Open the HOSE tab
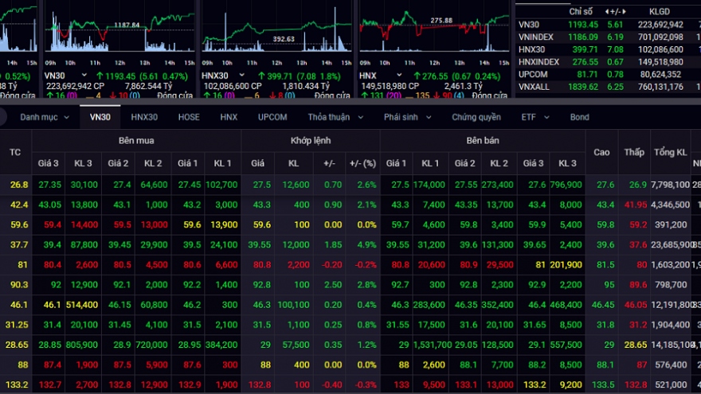The width and height of the screenshot is (701, 394). 189,117
